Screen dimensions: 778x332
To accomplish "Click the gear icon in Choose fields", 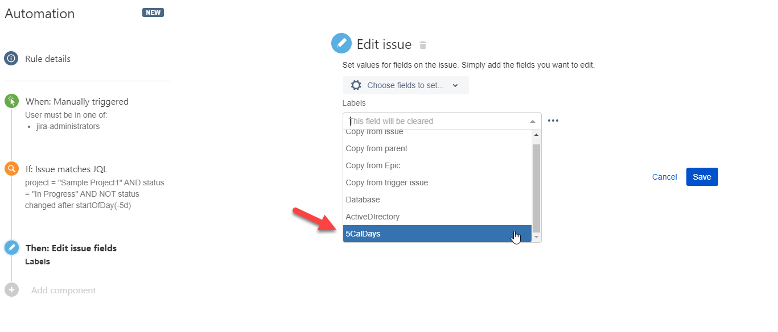I will click(x=356, y=85).
